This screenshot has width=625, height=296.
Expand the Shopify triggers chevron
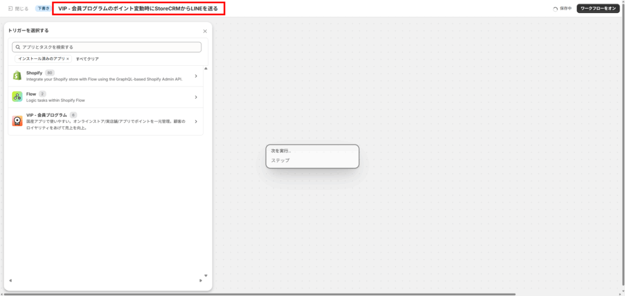(x=195, y=76)
